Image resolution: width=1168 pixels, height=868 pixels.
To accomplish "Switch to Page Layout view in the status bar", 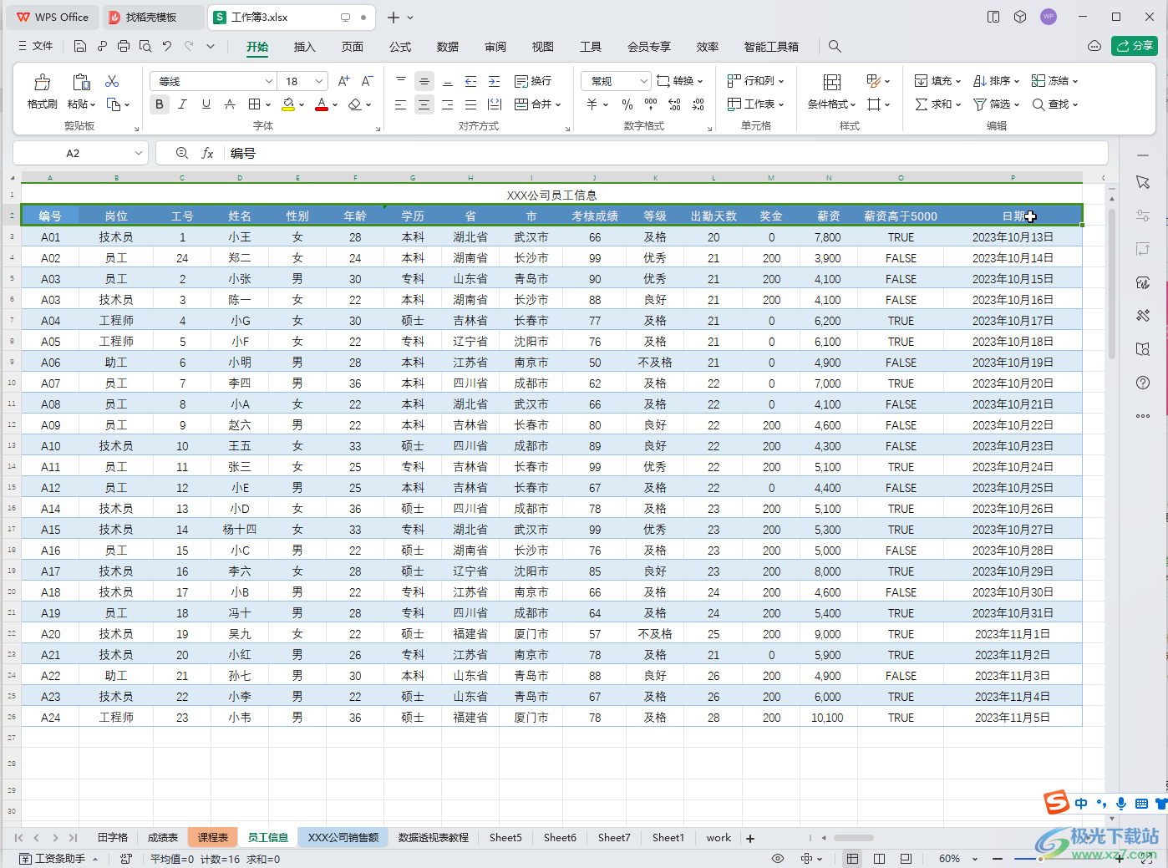I will (x=879, y=859).
